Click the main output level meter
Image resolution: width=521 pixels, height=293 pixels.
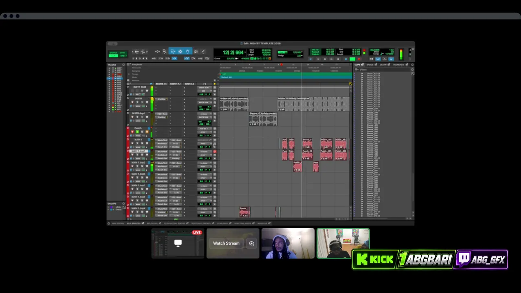(401, 55)
